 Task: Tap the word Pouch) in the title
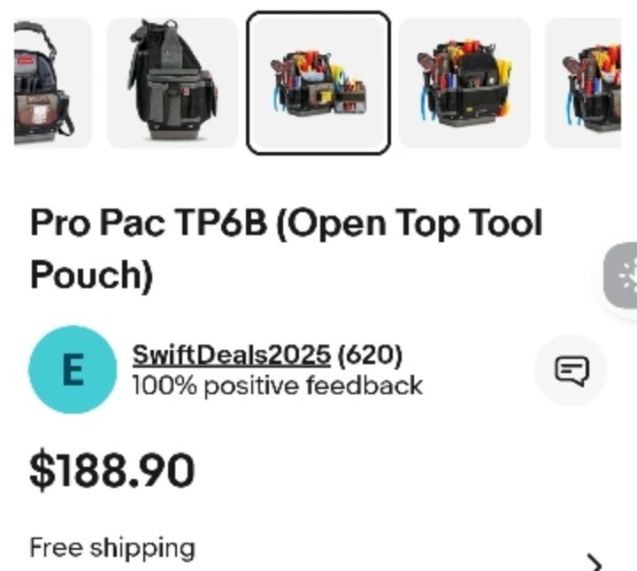pos(91,275)
